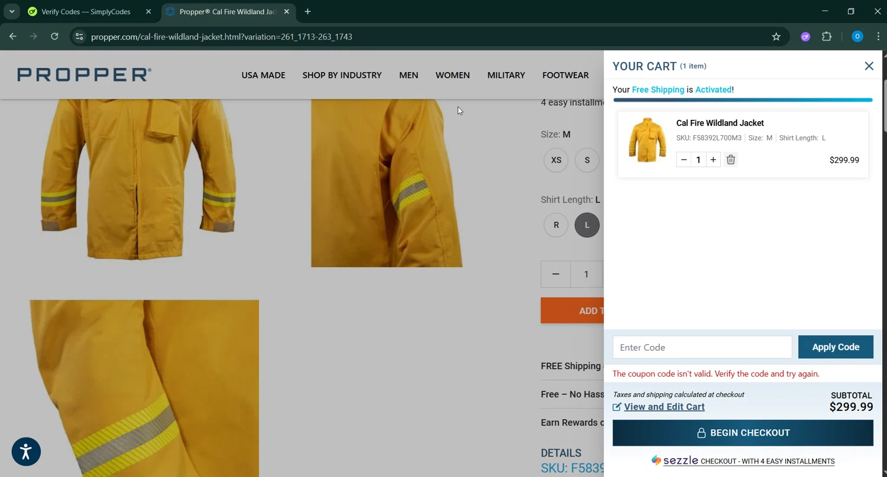Decrease cart item quantity with minus button
The image size is (887, 477).
pos(684,159)
